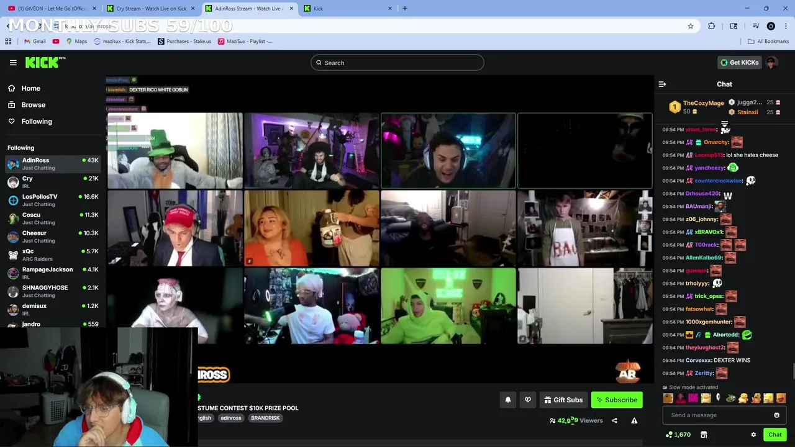
Task: Collapse the chat panel
Action: click(x=662, y=84)
